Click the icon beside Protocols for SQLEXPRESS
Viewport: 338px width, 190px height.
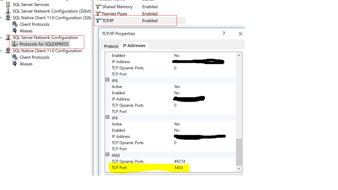pos(15,44)
